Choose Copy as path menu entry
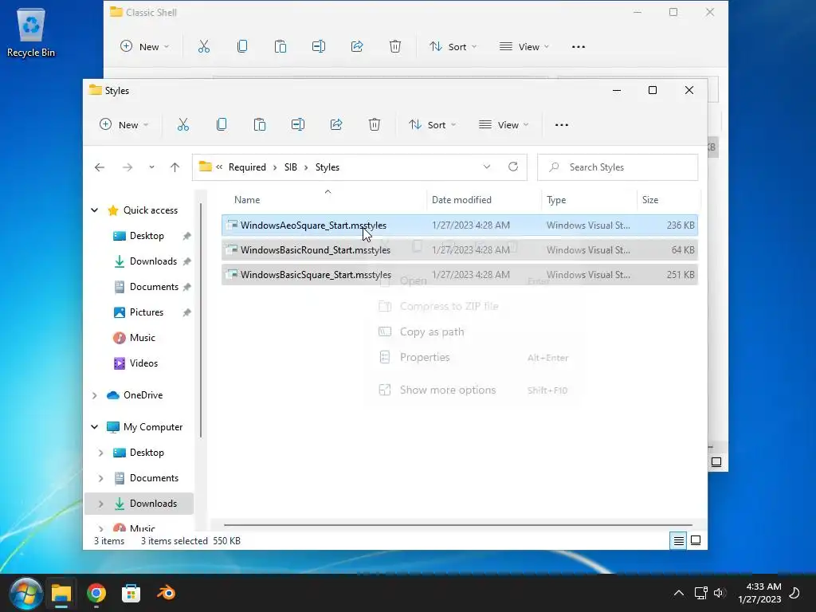Image resolution: width=816 pixels, height=612 pixels. tap(473, 331)
